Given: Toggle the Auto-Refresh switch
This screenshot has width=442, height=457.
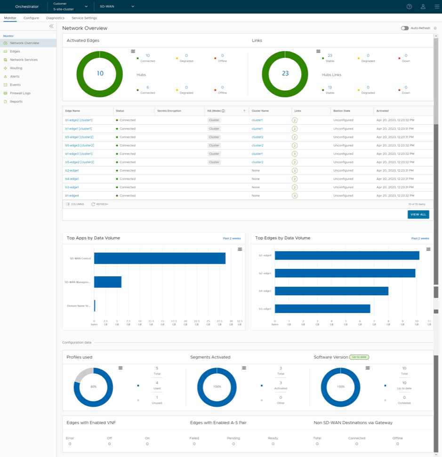Looking at the screenshot, I should tap(404, 28).
